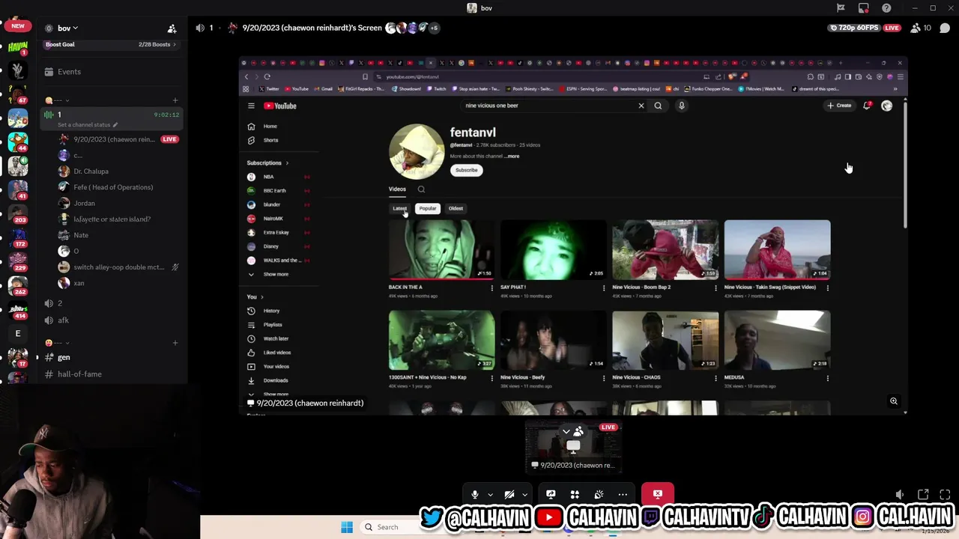Open the soundboard icon

click(599, 494)
